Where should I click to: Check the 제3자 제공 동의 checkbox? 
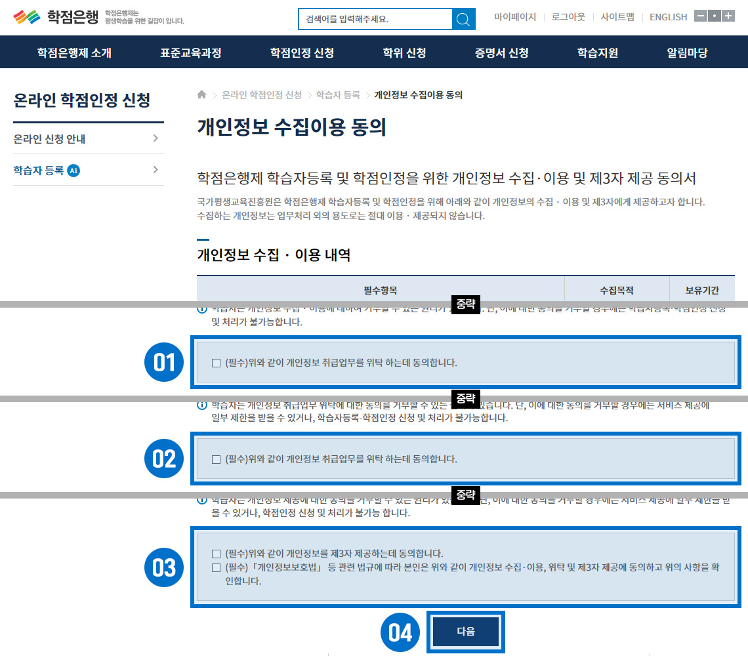tap(216, 553)
